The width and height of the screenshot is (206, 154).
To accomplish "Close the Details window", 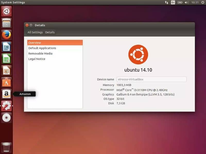I will (x=27, y=25).
